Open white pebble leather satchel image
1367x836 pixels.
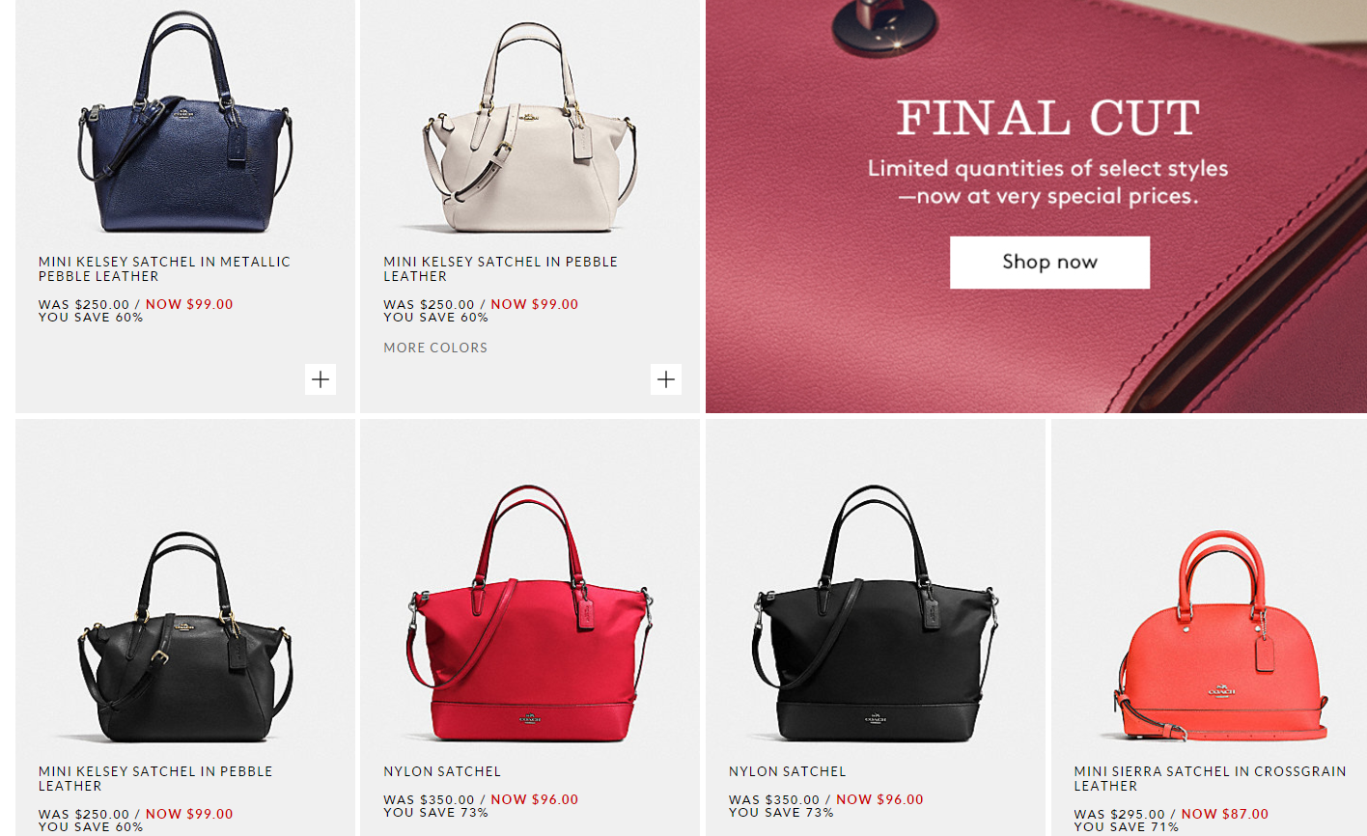(530, 128)
